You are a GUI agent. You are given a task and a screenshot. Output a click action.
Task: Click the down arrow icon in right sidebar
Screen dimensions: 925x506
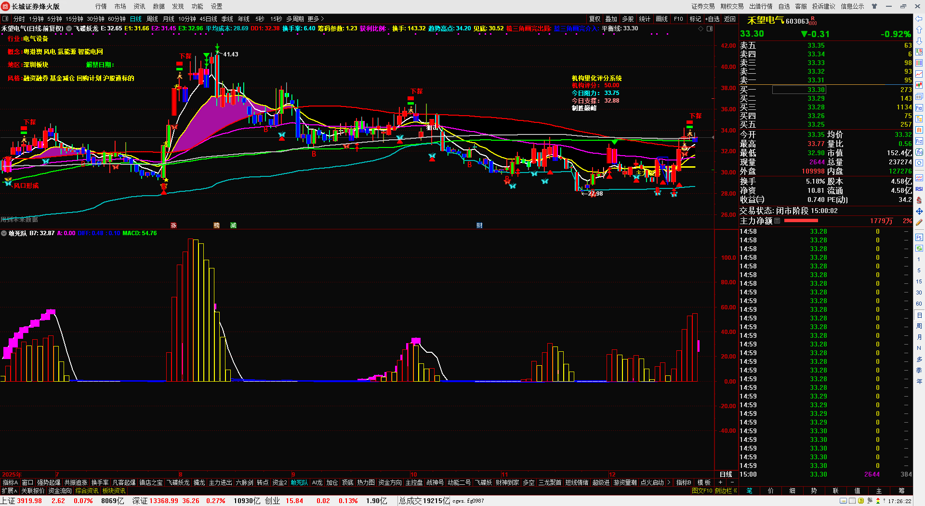tap(919, 41)
